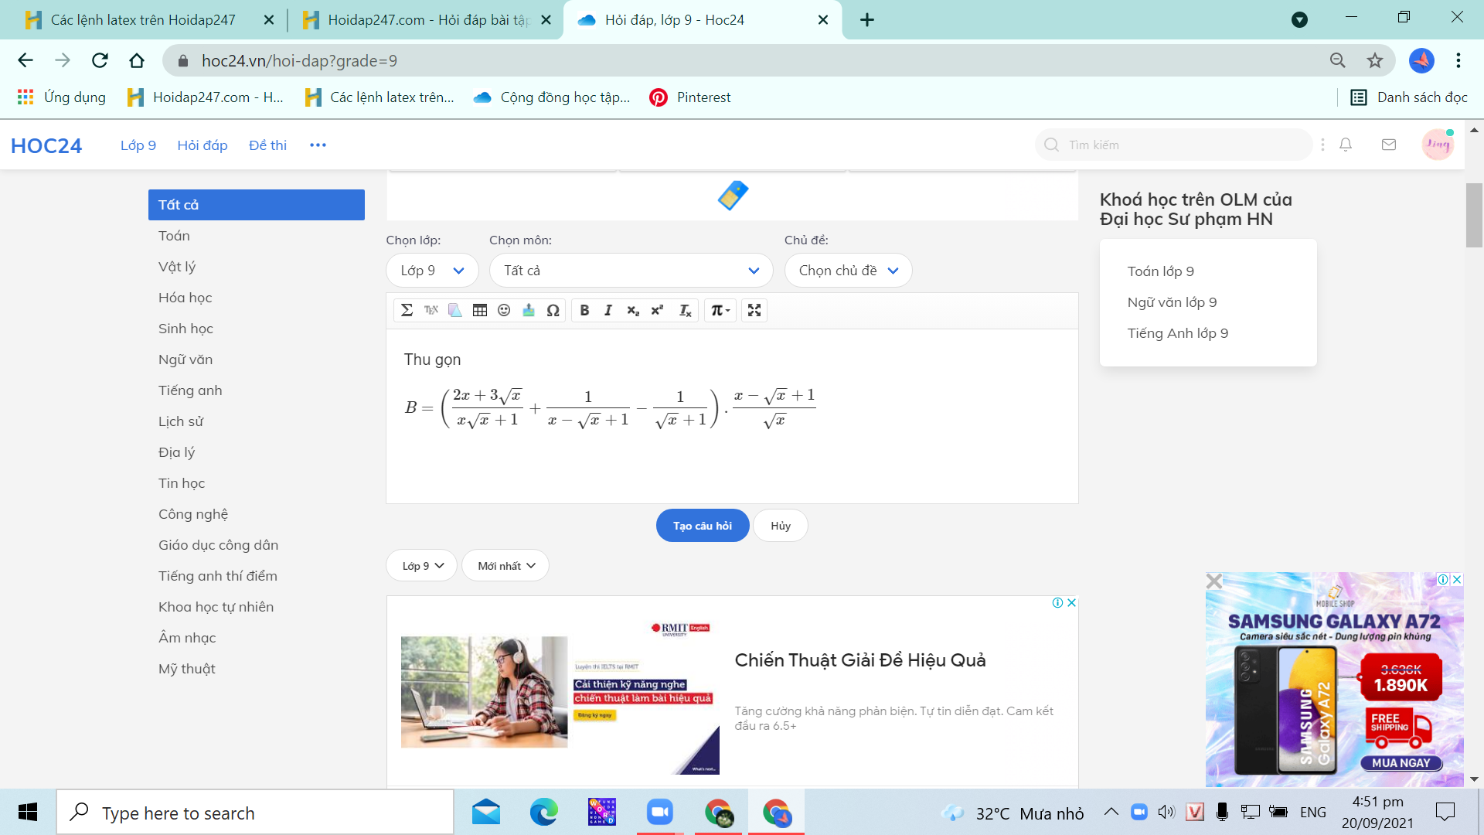Select the Vật lý subject in sidebar
The width and height of the screenshot is (1484, 835).
(176, 266)
